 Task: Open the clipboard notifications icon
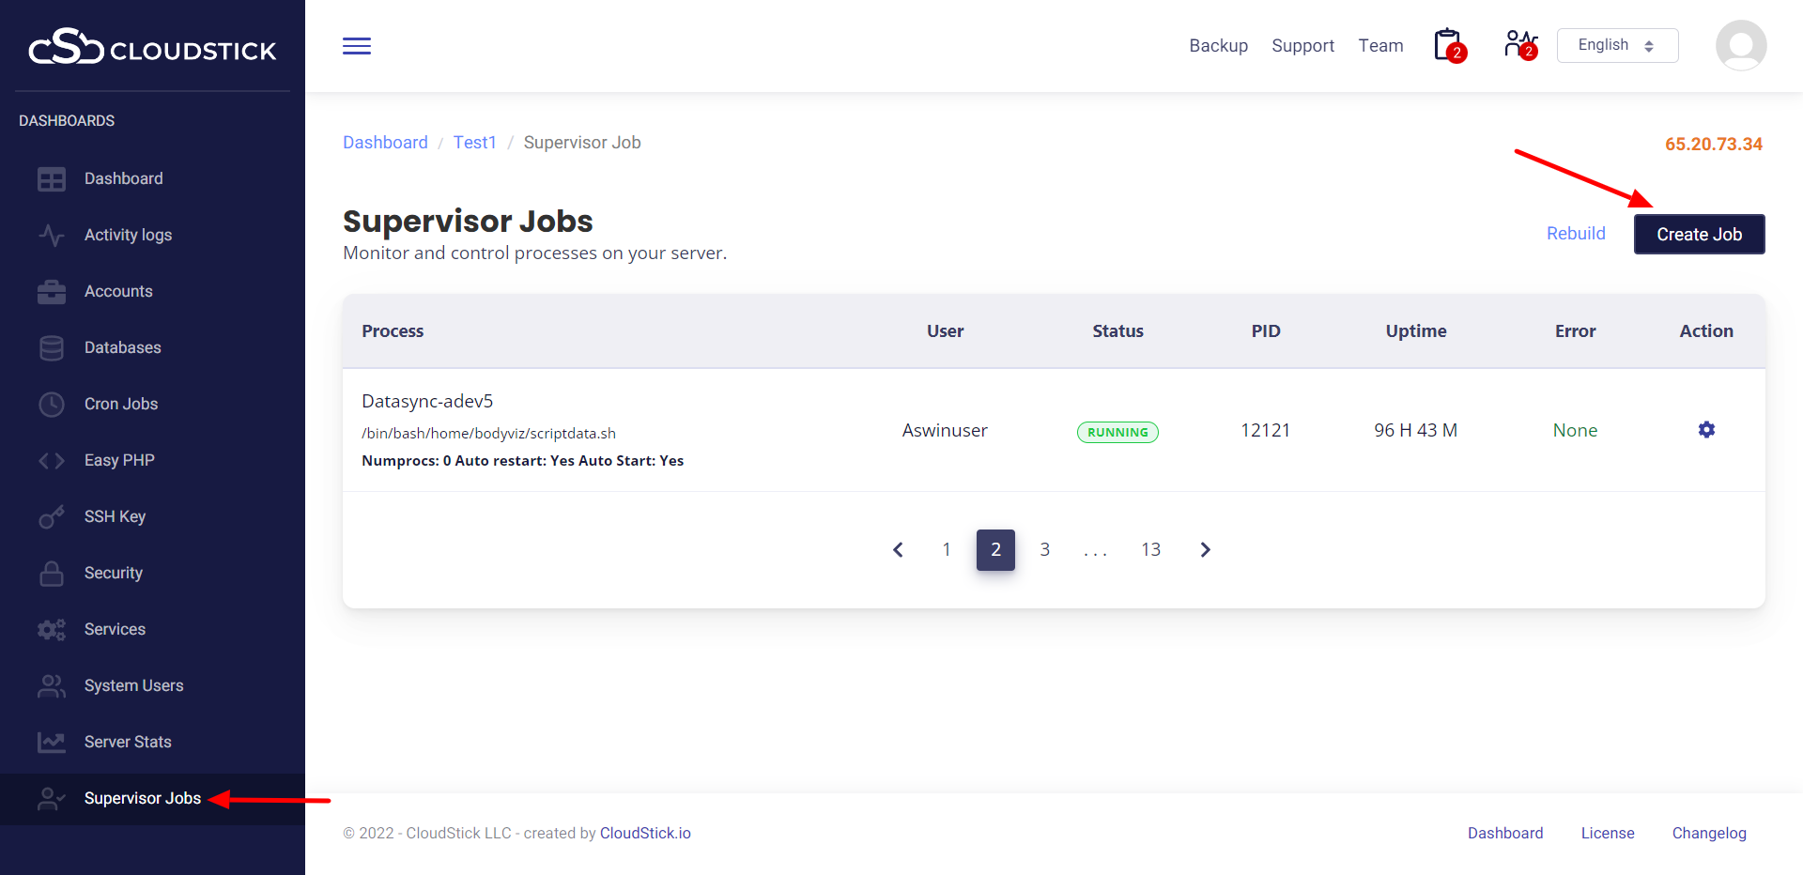[1448, 45]
